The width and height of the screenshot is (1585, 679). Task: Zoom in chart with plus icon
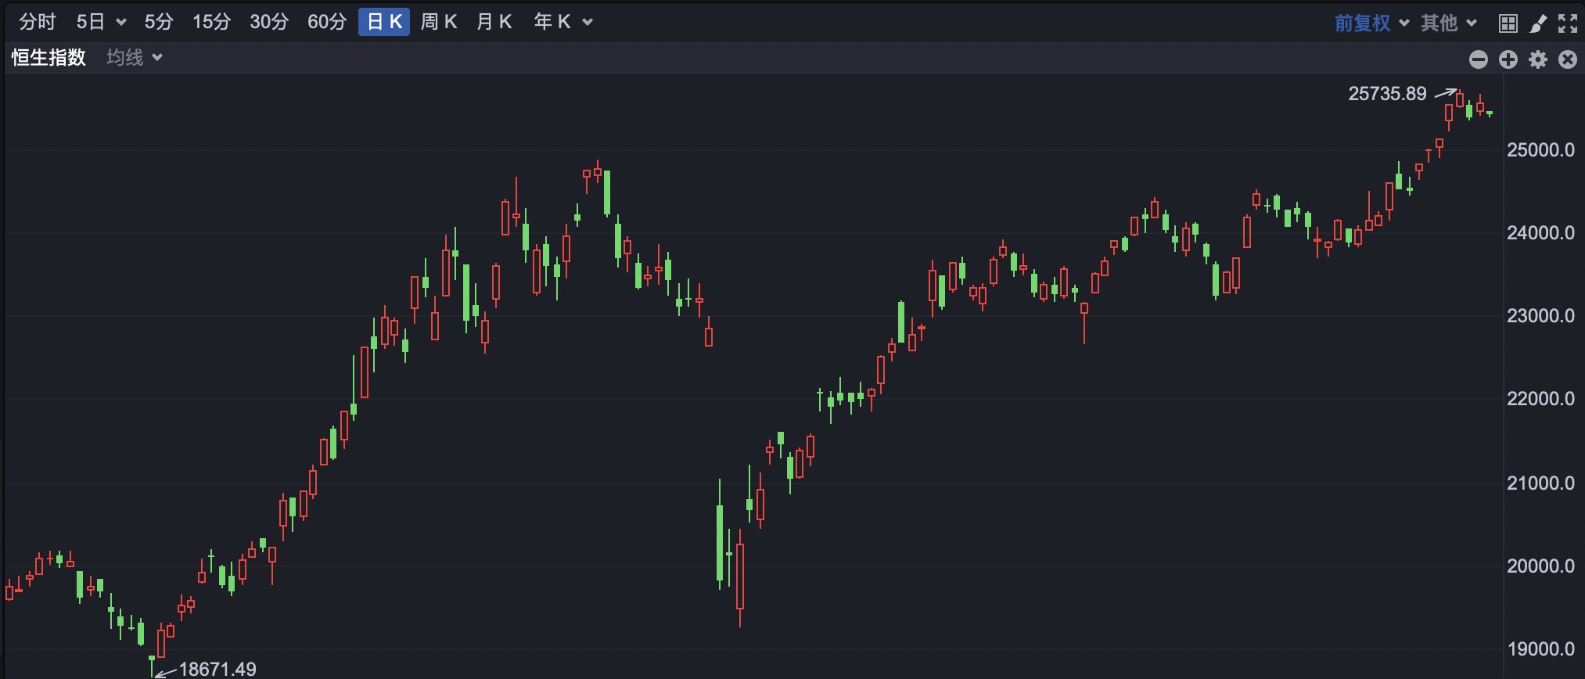[1508, 59]
